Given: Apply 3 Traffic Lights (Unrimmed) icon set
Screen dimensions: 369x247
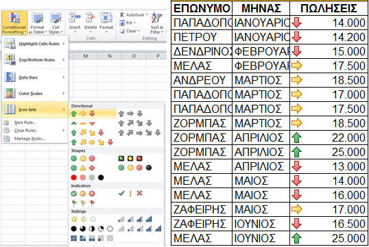Looking at the screenshot, I should click(x=83, y=159).
